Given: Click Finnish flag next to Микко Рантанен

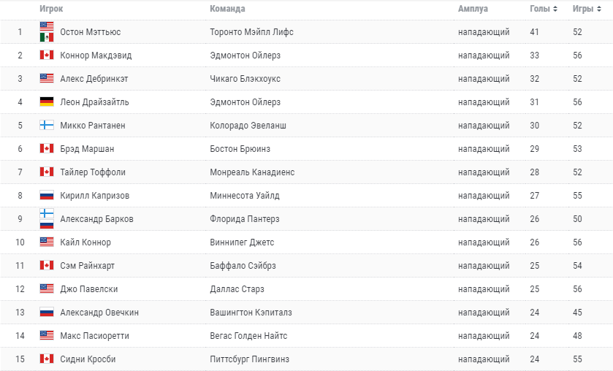Looking at the screenshot, I should point(47,125).
